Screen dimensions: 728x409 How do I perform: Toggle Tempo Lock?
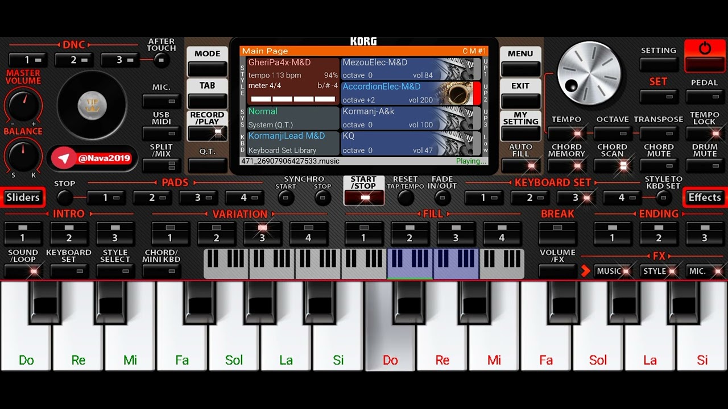click(705, 133)
